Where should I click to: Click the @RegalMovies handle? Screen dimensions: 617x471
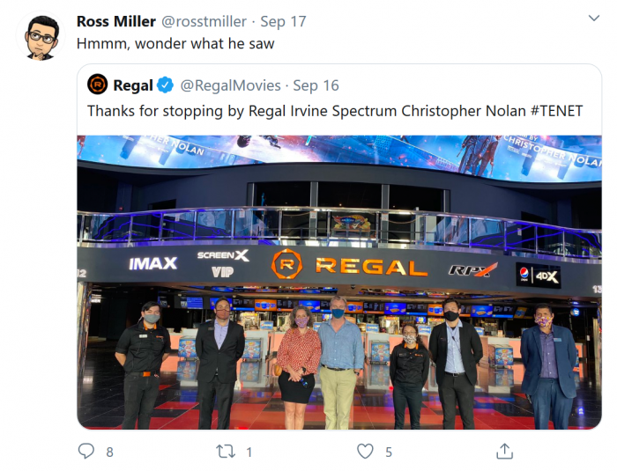coord(231,85)
